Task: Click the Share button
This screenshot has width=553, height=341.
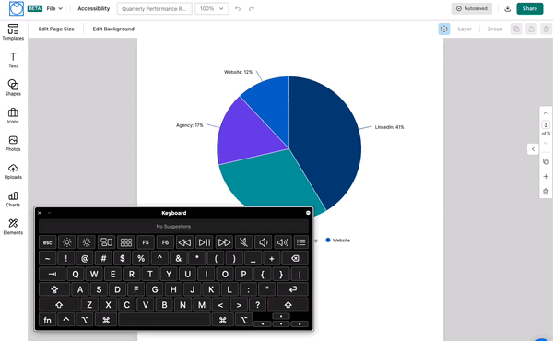Action: tap(530, 9)
